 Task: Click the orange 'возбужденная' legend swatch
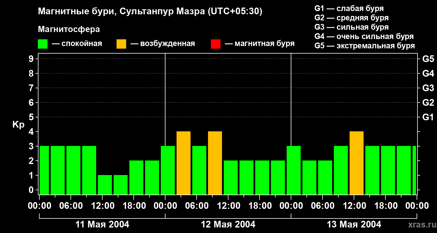(121, 44)
